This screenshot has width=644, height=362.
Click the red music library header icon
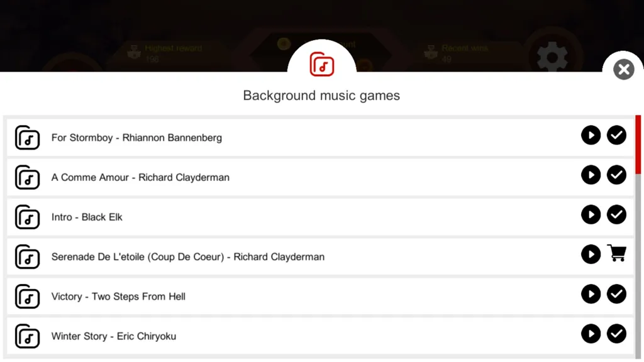click(321, 64)
